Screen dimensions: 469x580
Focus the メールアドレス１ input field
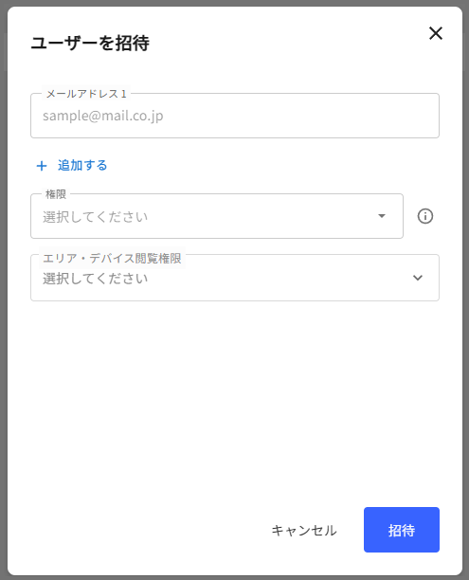[x=235, y=116]
